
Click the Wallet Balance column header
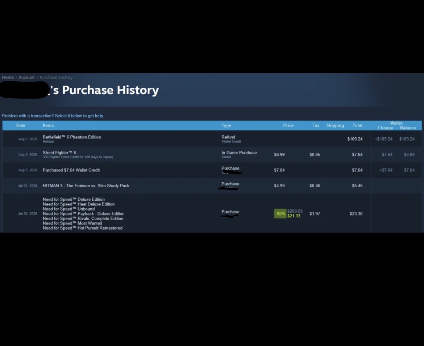(x=408, y=128)
